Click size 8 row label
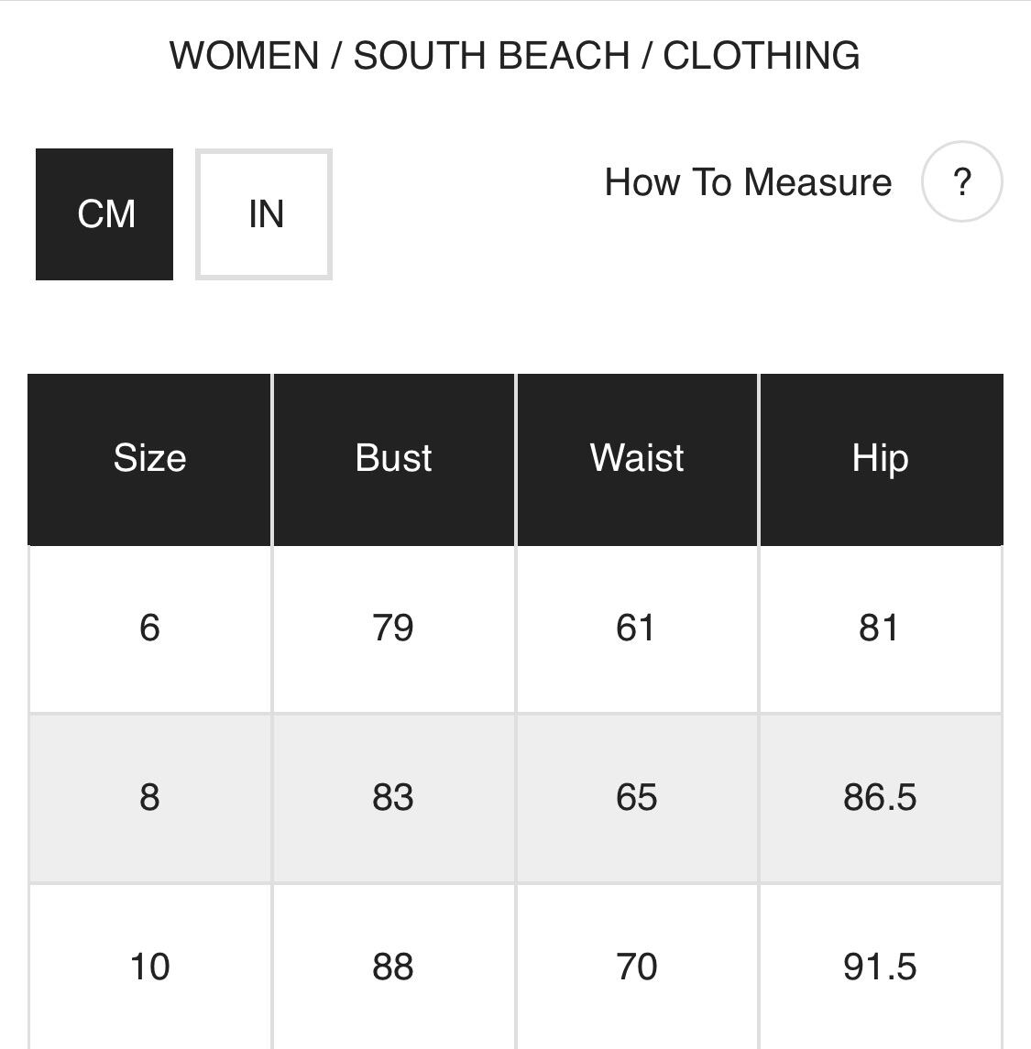Viewport: 1031px width, 1049px height. (149, 797)
